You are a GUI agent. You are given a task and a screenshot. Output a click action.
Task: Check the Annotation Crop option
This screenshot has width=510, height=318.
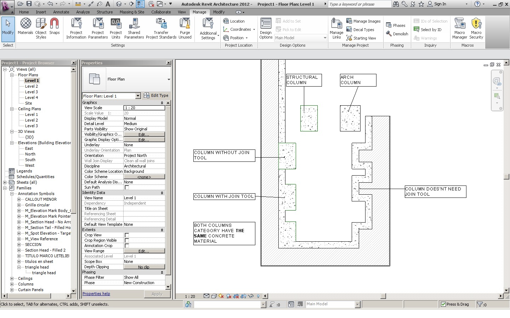point(127,246)
